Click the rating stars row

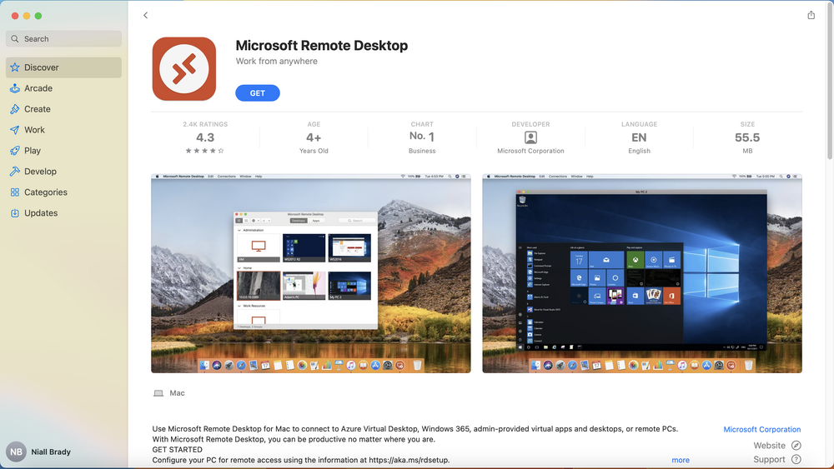pyautogui.click(x=205, y=151)
